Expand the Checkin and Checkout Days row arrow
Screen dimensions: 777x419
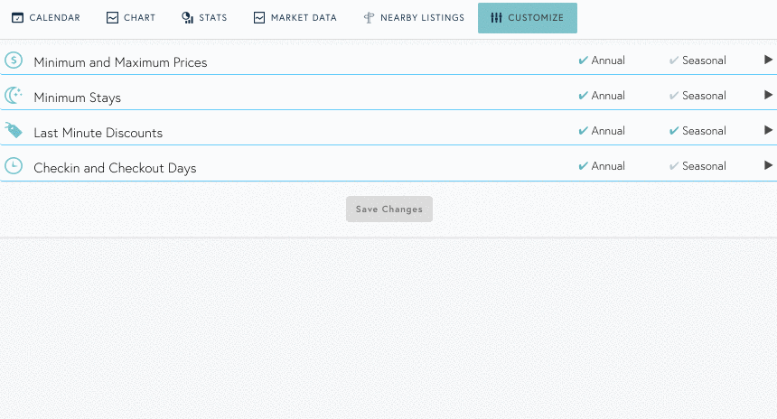coord(768,165)
